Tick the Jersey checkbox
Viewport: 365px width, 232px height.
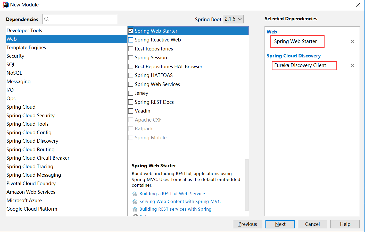pos(131,93)
